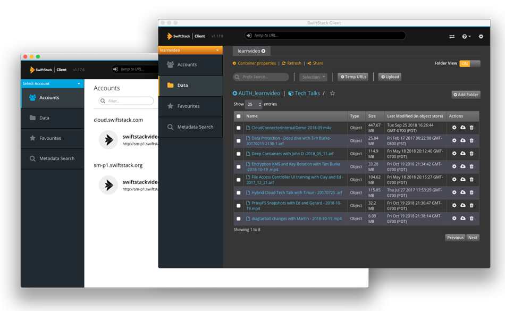
Task: Download the File Access Controller UI training file
Action: tap(463, 179)
